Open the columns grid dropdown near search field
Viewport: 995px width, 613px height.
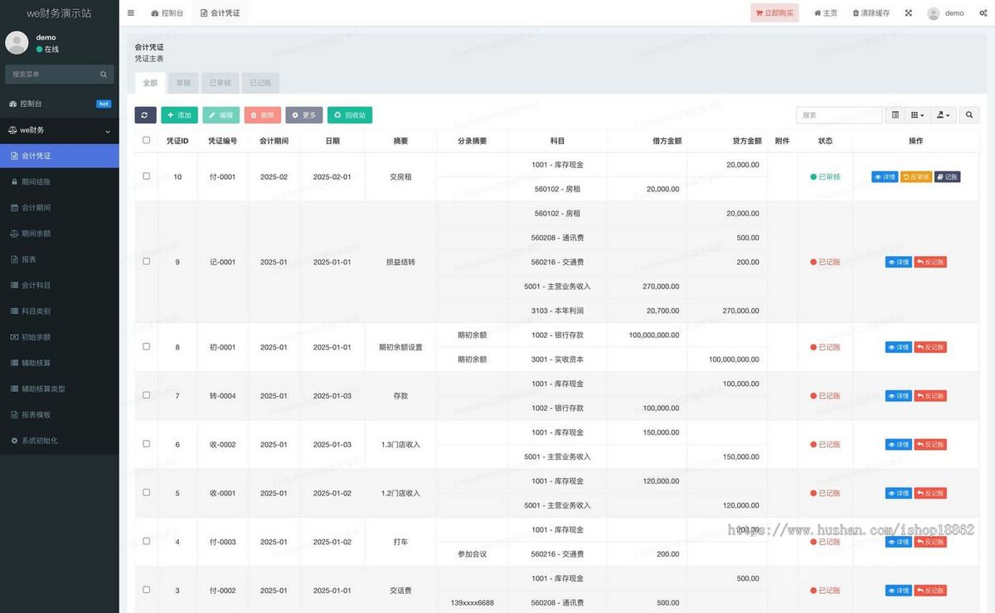[917, 114]
